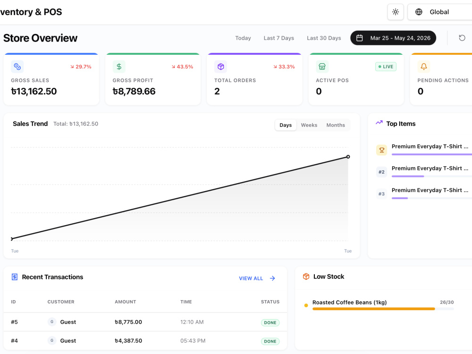Click the Sales Trend total ৳13,162.50 label
The width and height of the screenshot is (472, 354).
point(76,124)
